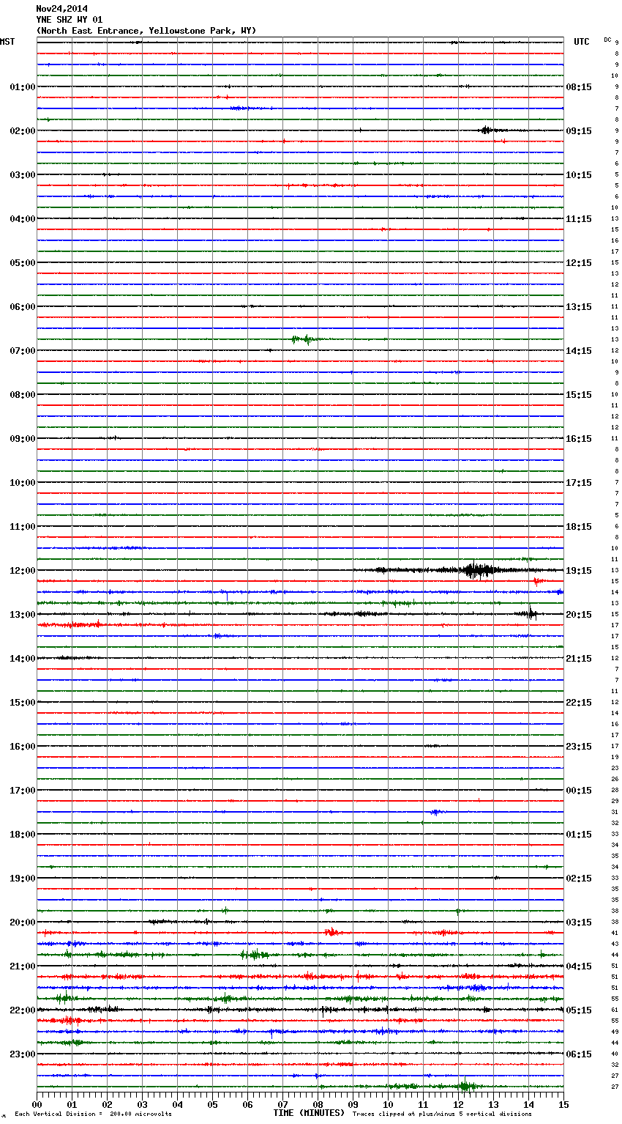Click the UTC column header

tap(581, 42)
